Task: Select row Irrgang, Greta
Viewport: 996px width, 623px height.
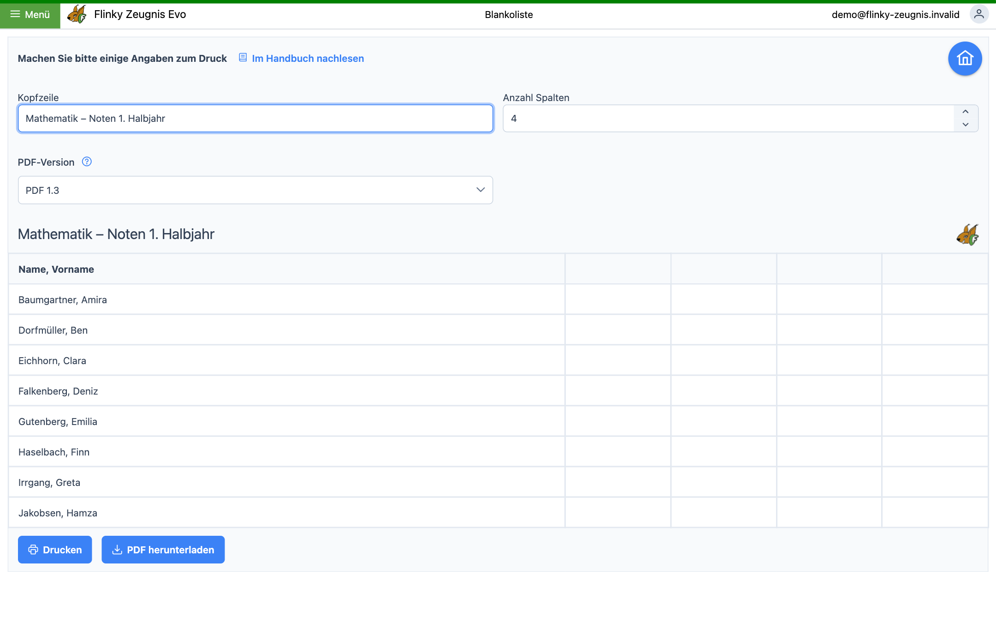Action: (498, 482)
